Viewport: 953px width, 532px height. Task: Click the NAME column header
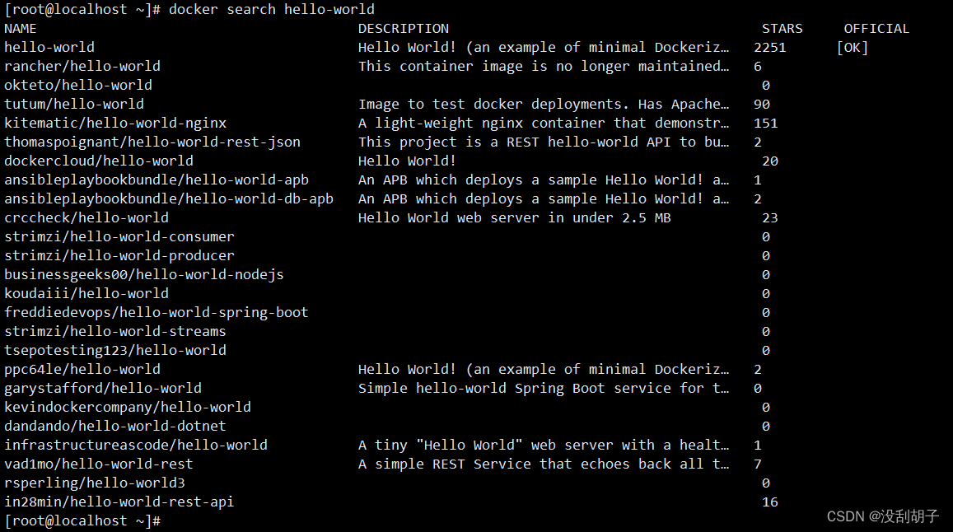tap(20, 29)
